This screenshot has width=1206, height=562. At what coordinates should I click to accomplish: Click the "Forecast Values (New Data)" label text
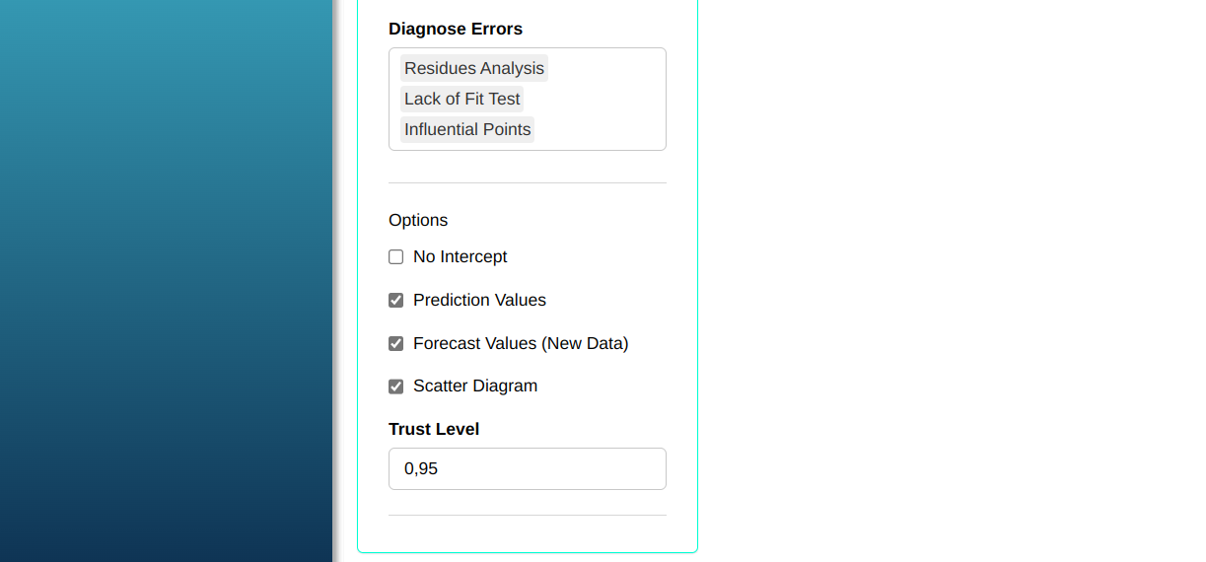click(521, 343)
